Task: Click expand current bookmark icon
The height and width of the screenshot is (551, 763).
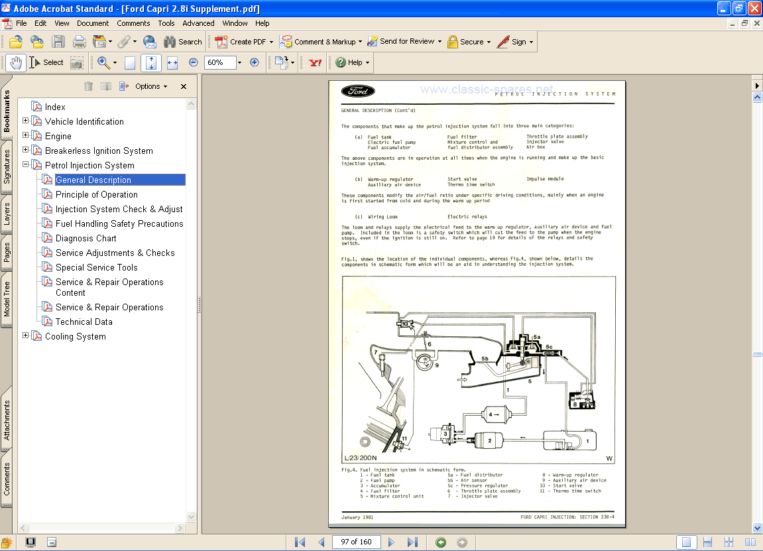Action: click(124, 86)
